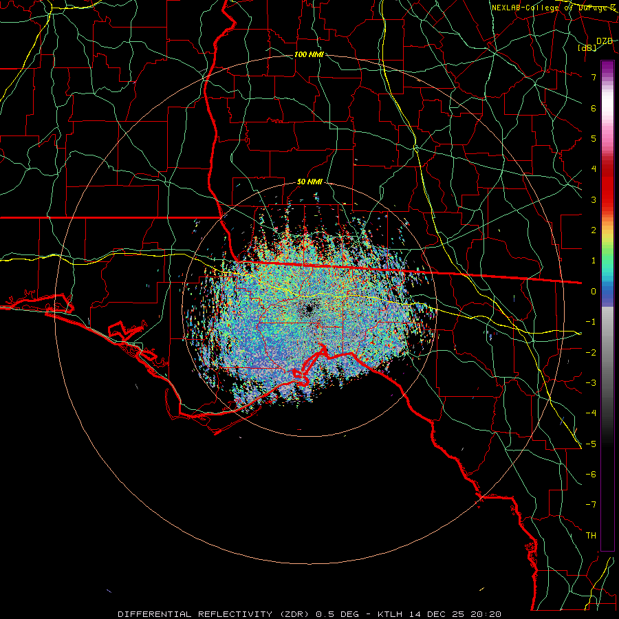
Task: Click the "-2" value on the scale
Action: click(x=591, y=353)
